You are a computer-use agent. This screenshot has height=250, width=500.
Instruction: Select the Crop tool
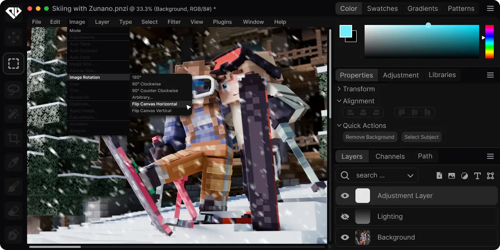click(13, 138)
